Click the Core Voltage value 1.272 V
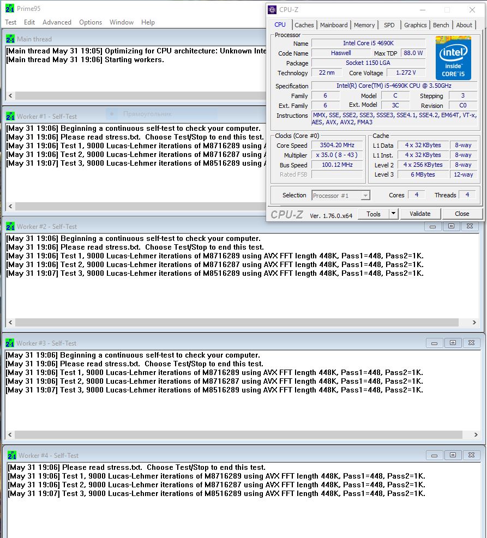The width and height of the screenshot is (487, 538). [x=406, y=72]
